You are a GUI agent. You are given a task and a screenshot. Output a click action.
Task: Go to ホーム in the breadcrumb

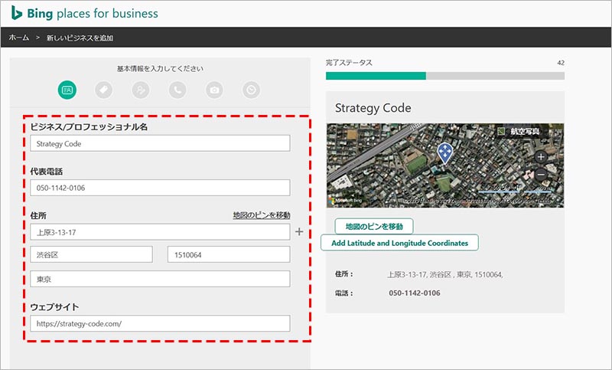click(x=20, y=38)
